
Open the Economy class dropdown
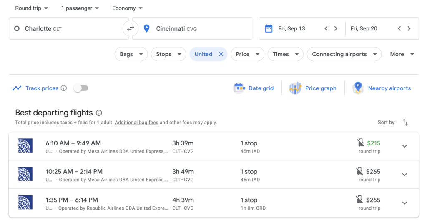(x=128, y=8)
